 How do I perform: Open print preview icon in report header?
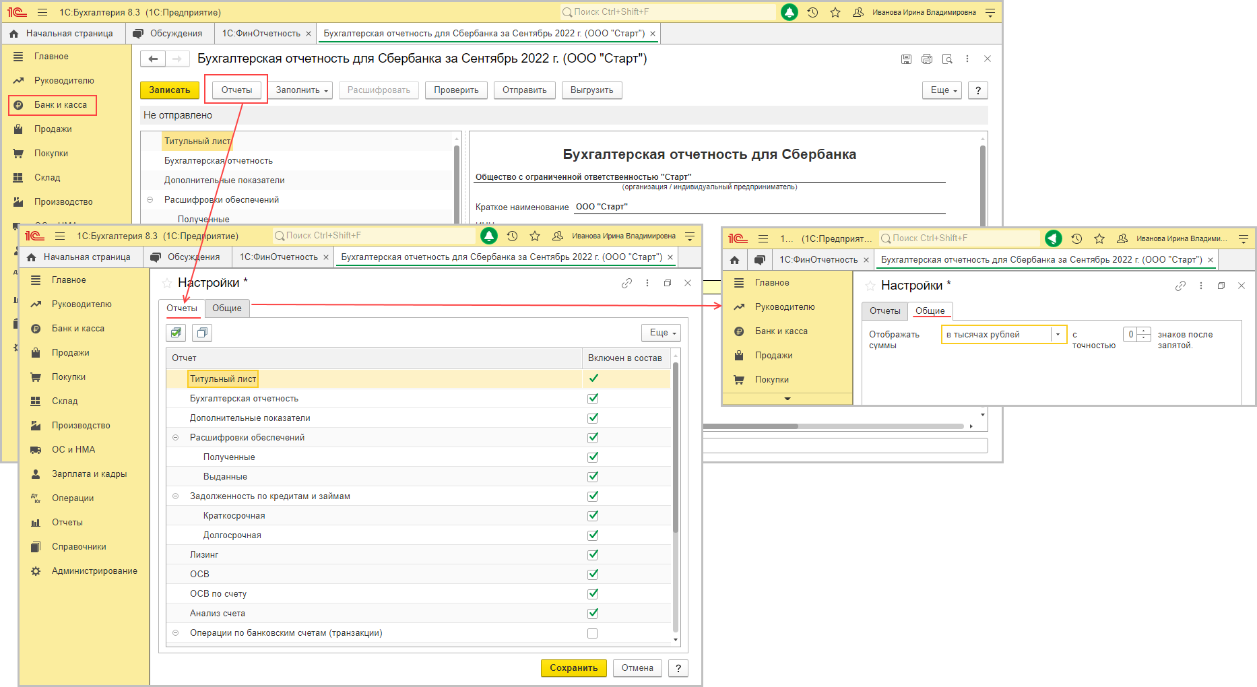947,59
